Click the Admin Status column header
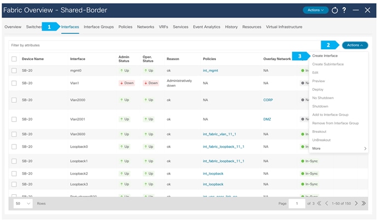 124,59
